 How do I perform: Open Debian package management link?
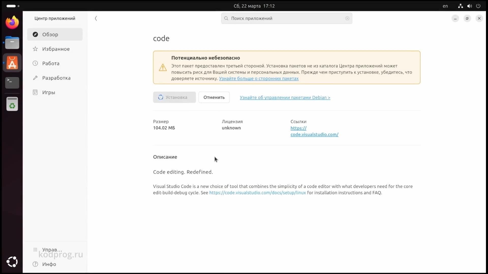pyautogui.click(x=285, y=97)
